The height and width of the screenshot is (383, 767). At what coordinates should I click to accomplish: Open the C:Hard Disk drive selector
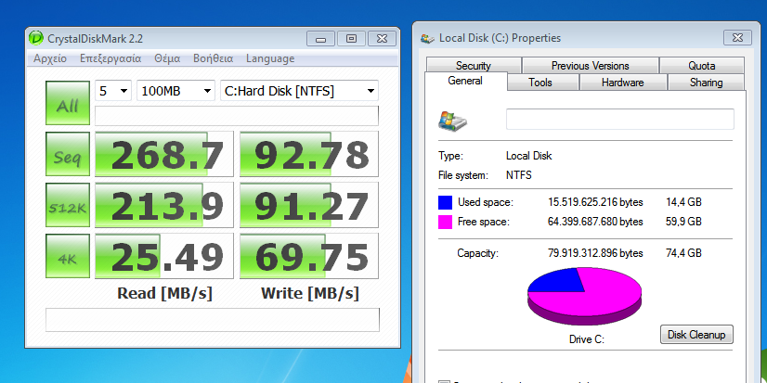pyautogui.click(x=299, y=90)
